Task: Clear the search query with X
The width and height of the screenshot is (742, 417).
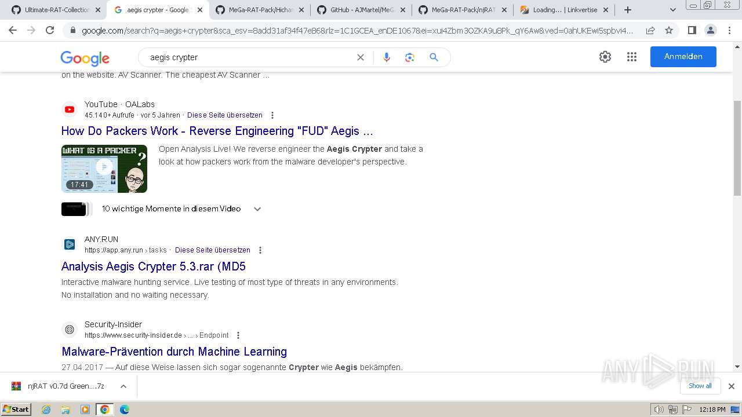Action: point(361,57)
